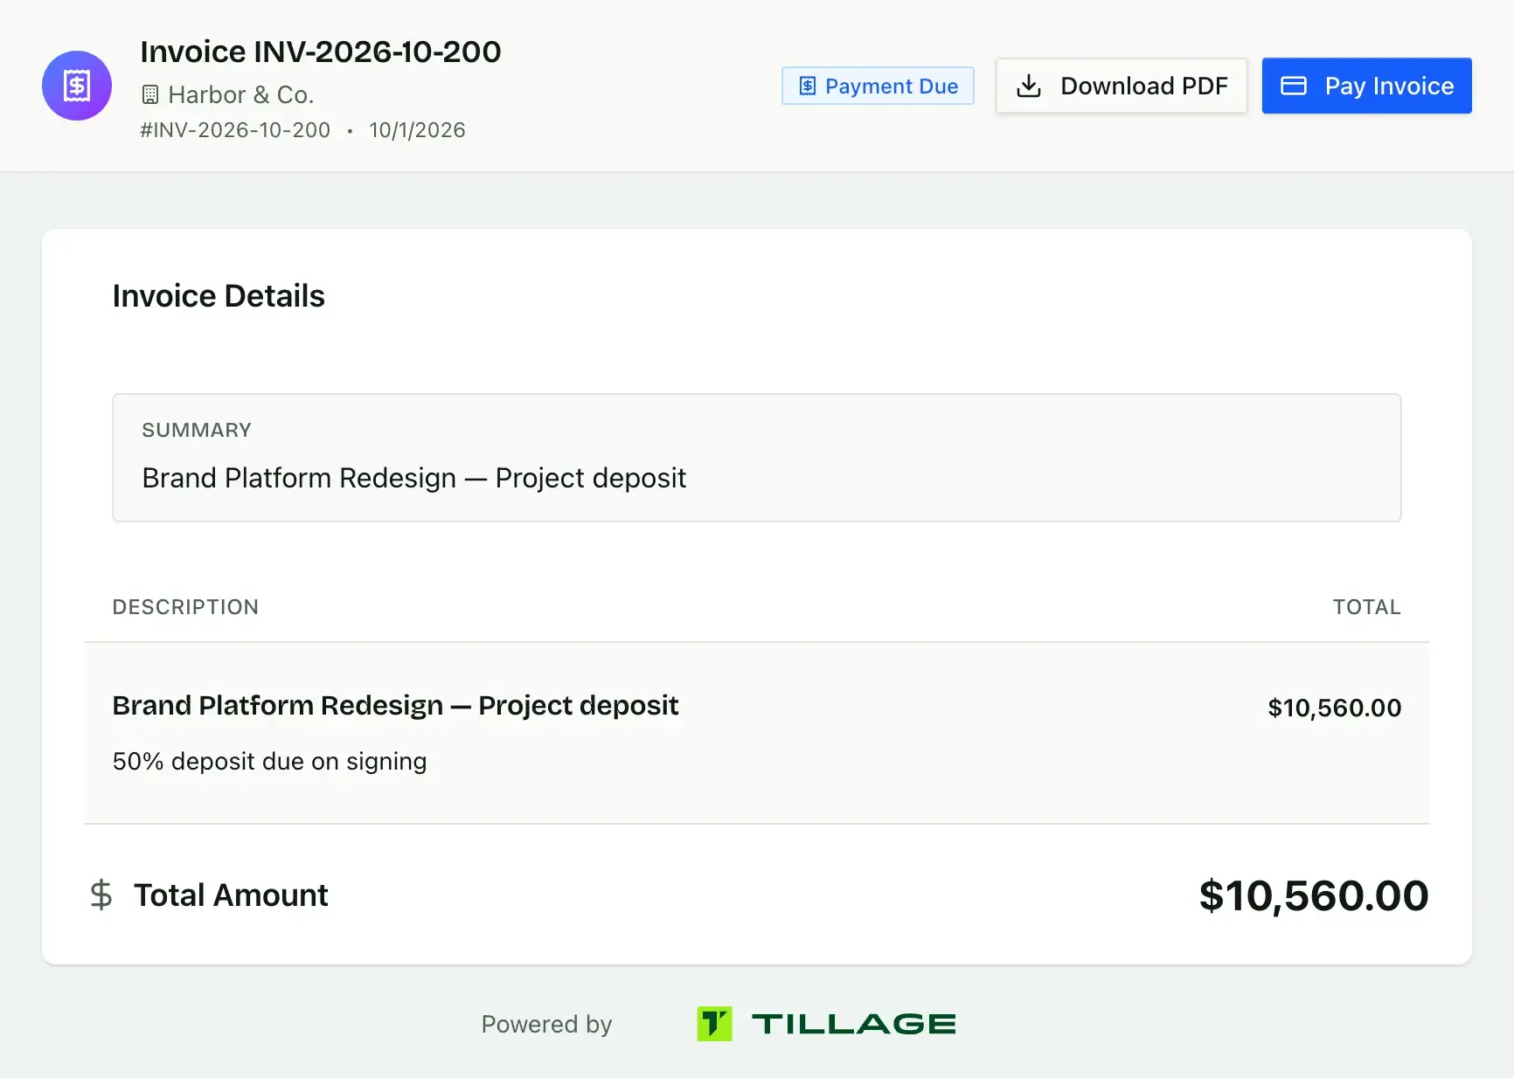Open the Pay Invoice button

(1367, 86)
